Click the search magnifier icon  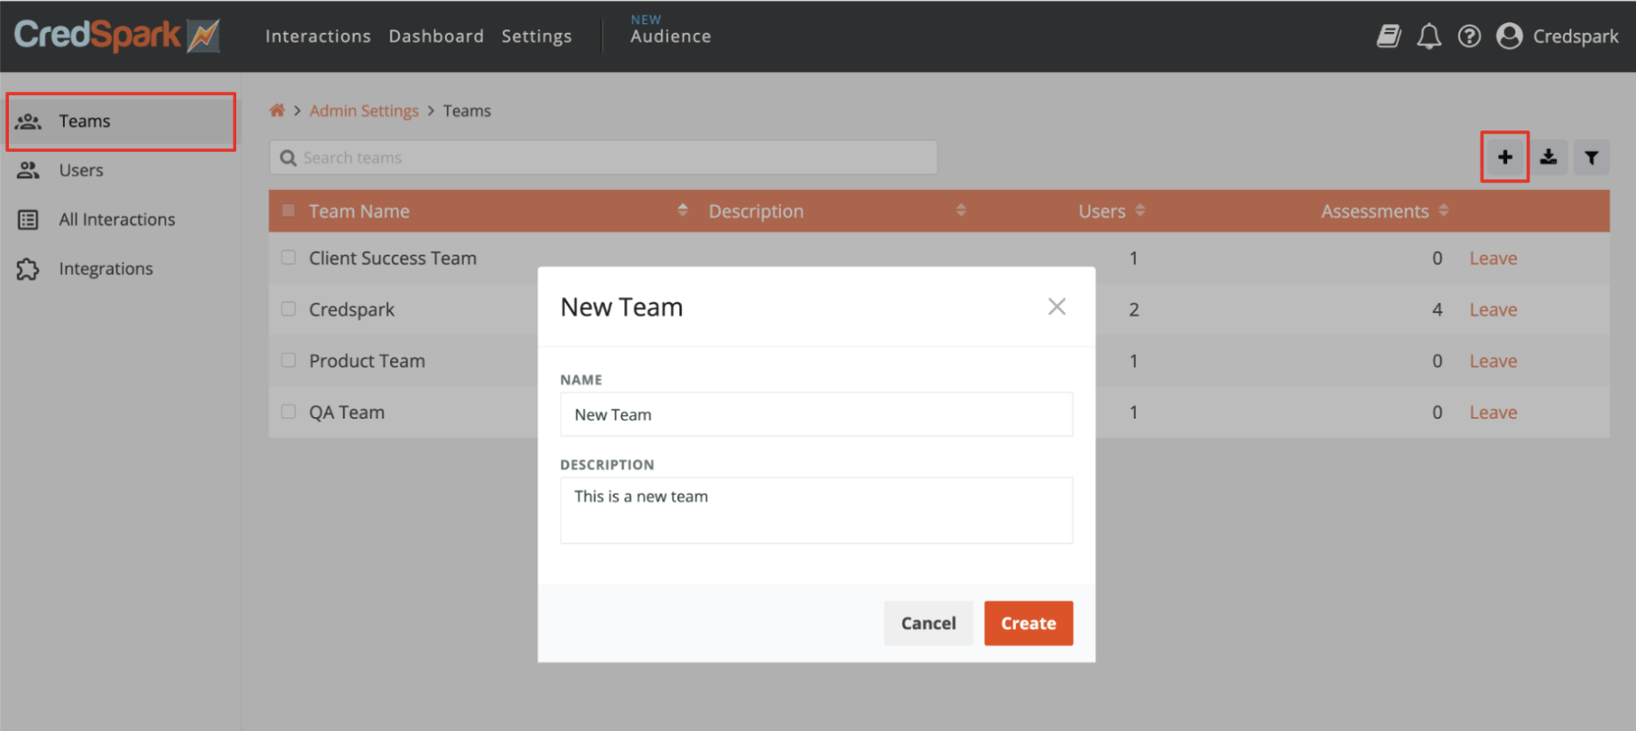tap(288, 158)
